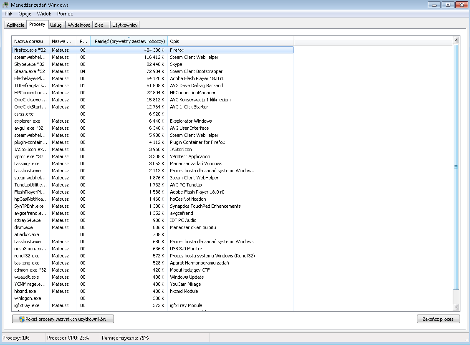Open the Opcje menu
The width and height of the screenshot is (470, 345).
25,14
